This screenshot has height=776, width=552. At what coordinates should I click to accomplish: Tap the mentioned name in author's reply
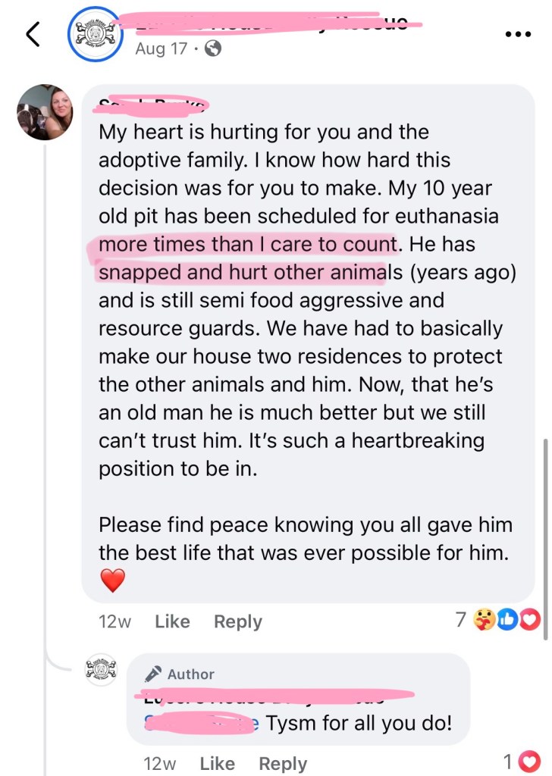tap(201, 723)
